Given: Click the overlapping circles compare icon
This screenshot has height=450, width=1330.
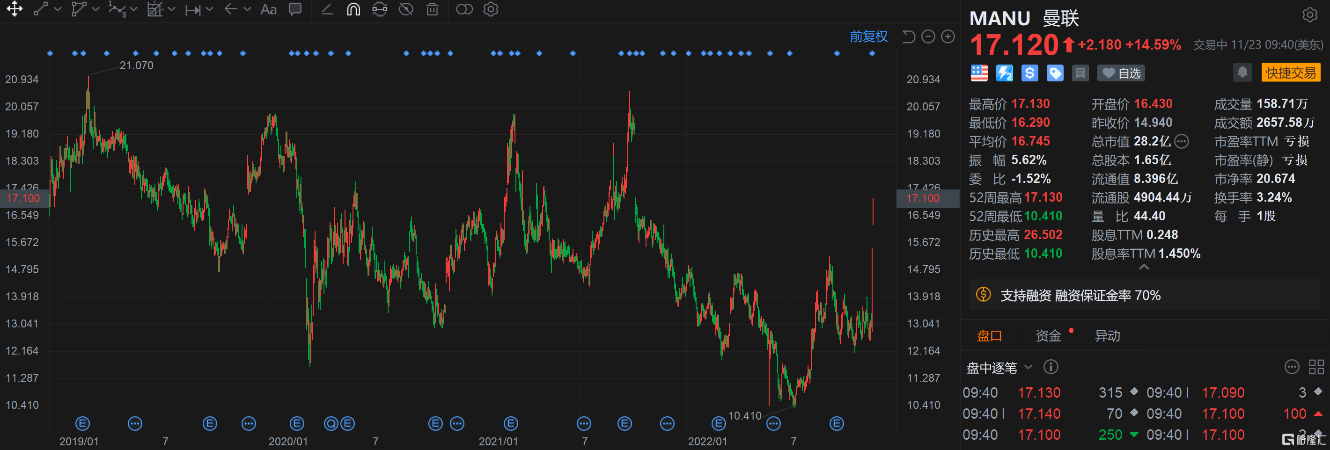Looking at the screenshot, I should (464, 9).
